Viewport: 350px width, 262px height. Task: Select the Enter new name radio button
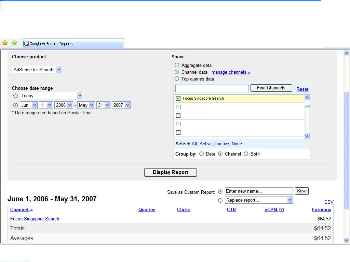(x=220, y=192)
